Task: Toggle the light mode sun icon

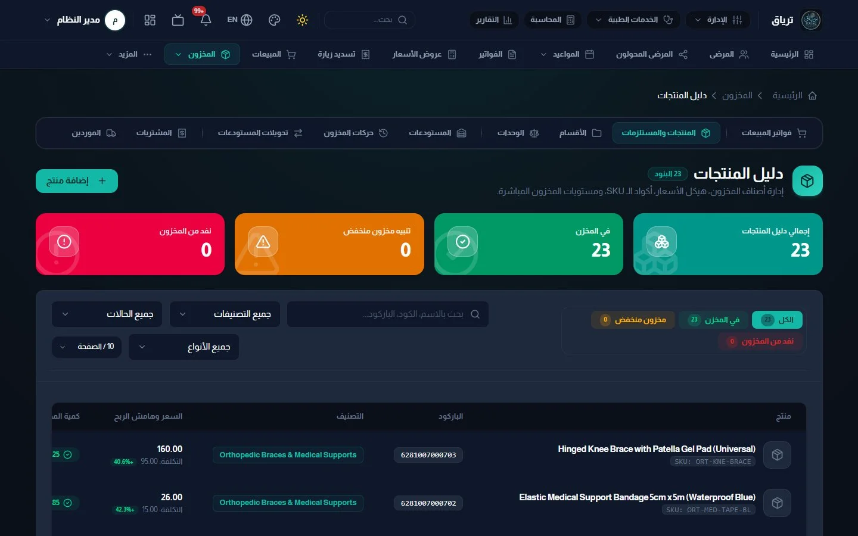Action: (x=302, y=20)
